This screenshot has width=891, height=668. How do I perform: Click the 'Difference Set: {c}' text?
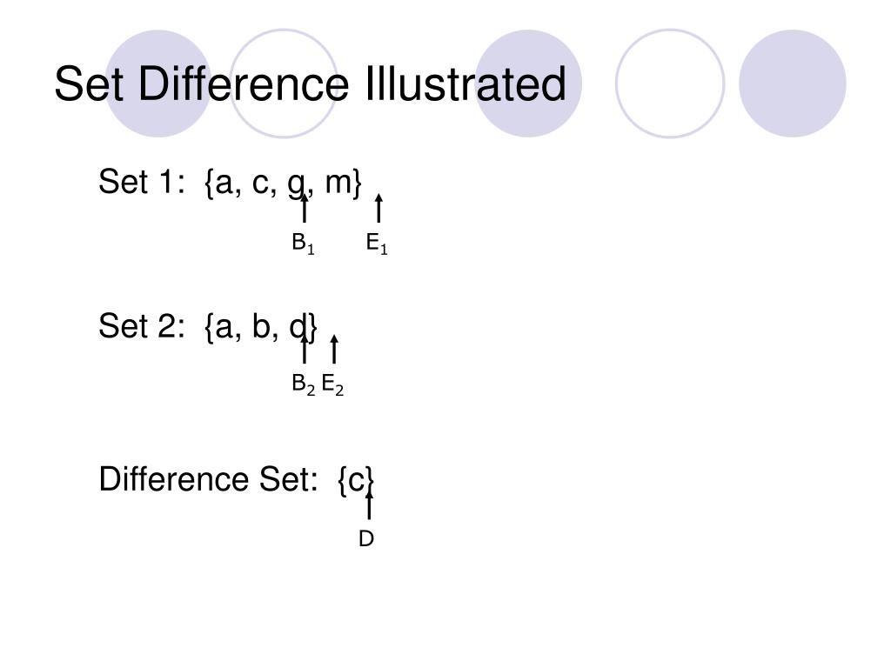(x=237, y=479)
